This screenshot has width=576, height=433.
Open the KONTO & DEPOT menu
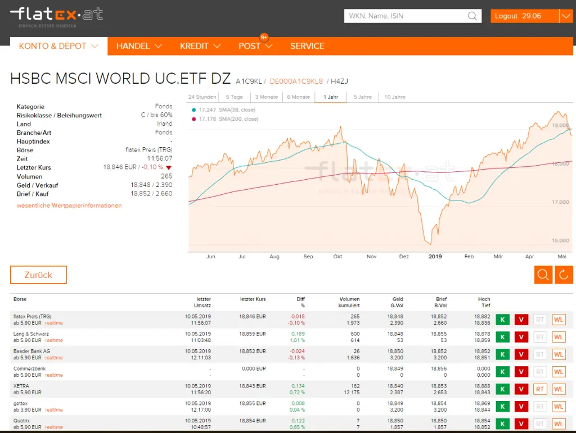point(58,46)
